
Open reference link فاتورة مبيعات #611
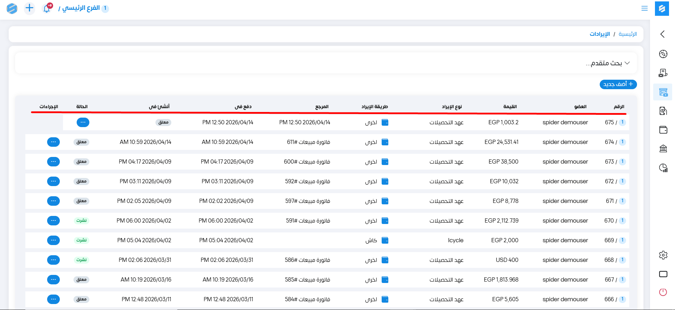click(x=308, y=142)
